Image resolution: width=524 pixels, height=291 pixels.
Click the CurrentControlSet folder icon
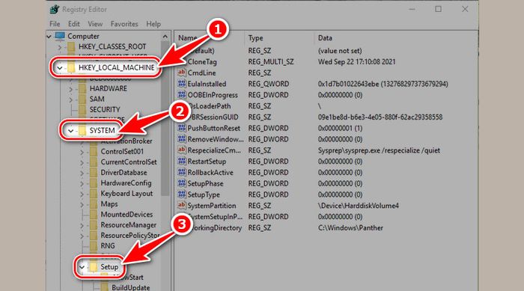(x=94, y=162)
